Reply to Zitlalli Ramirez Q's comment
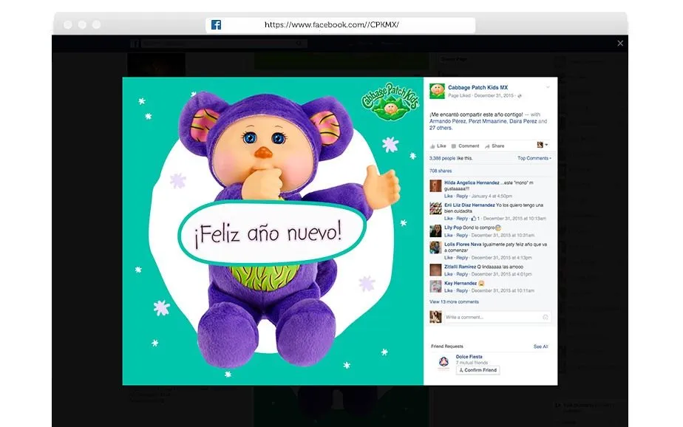683x427 pixels. click(x=462, y=274)
